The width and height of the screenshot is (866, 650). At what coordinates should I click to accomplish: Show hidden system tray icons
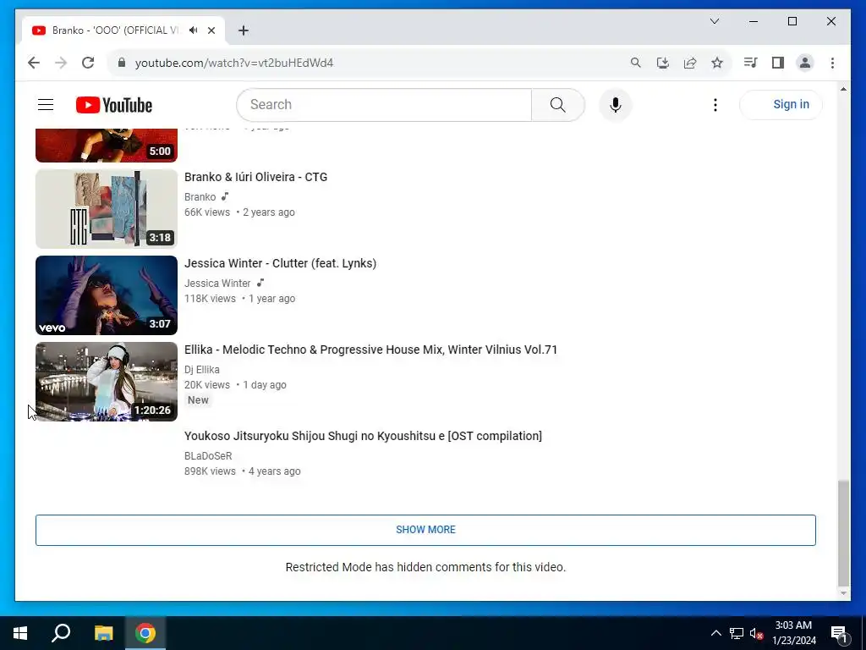pos(715,633)
